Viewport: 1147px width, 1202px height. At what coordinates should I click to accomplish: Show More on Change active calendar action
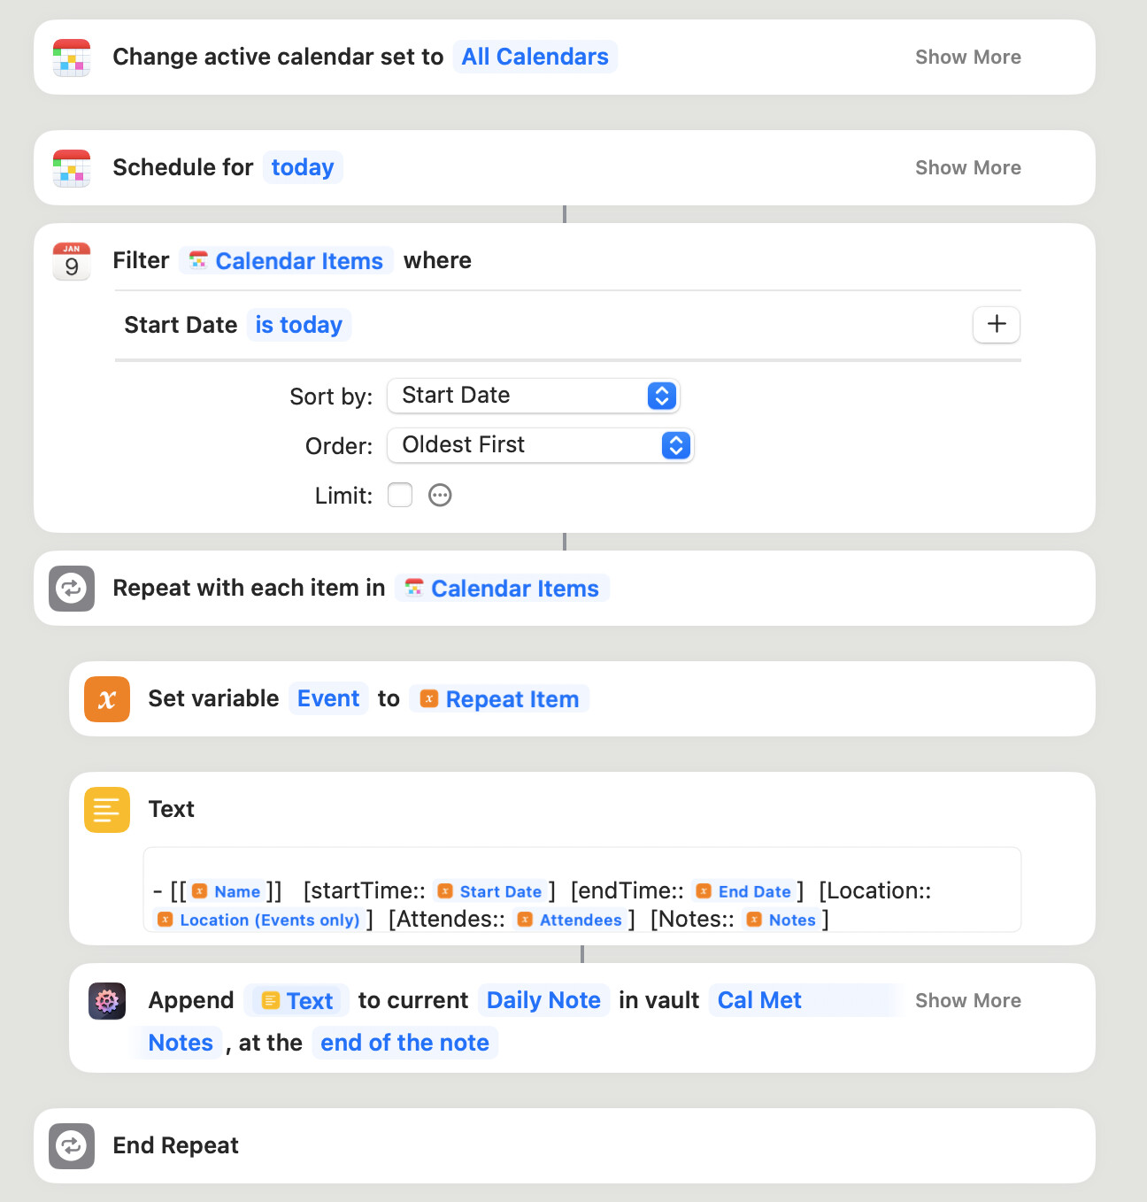(x=967, y=58)
